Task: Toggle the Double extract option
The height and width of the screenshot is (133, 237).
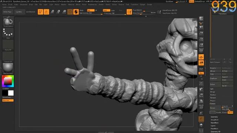Action: (218, 112)
